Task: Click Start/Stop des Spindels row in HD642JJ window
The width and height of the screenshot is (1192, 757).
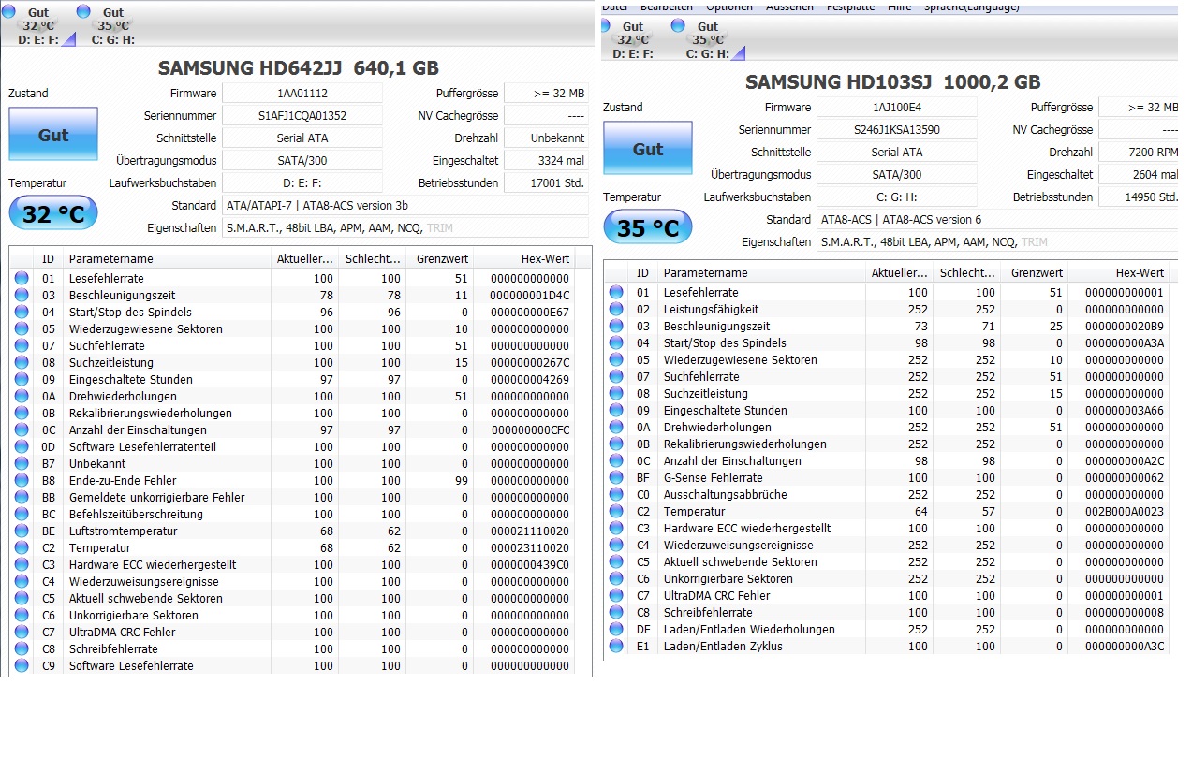Action: [x=300, y=312]
